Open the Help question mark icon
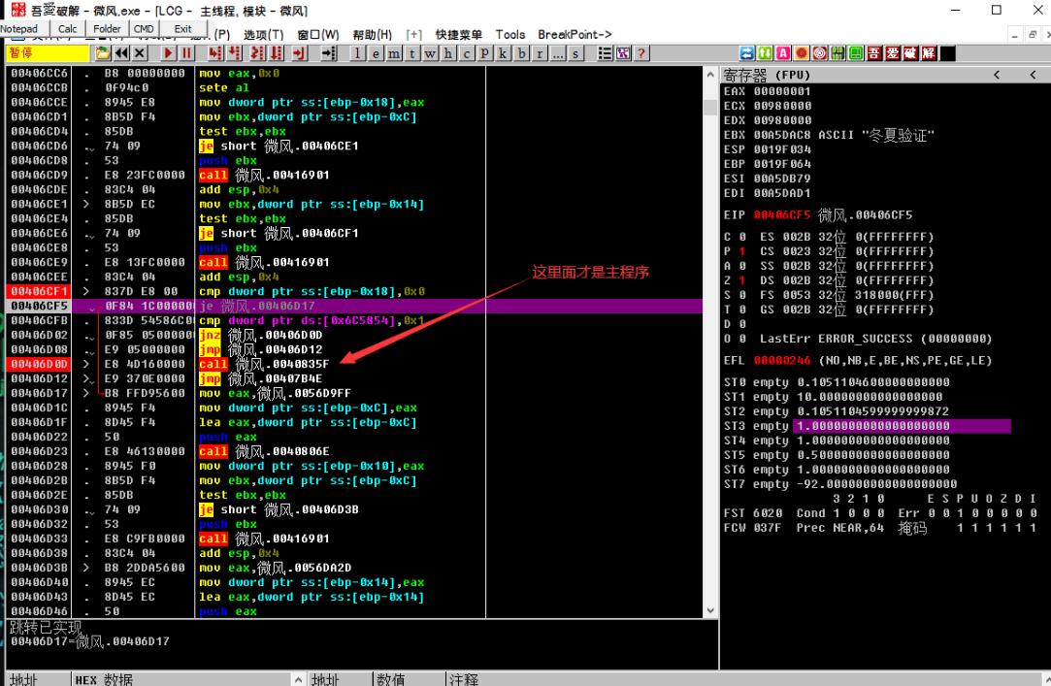 click(640, 53)
